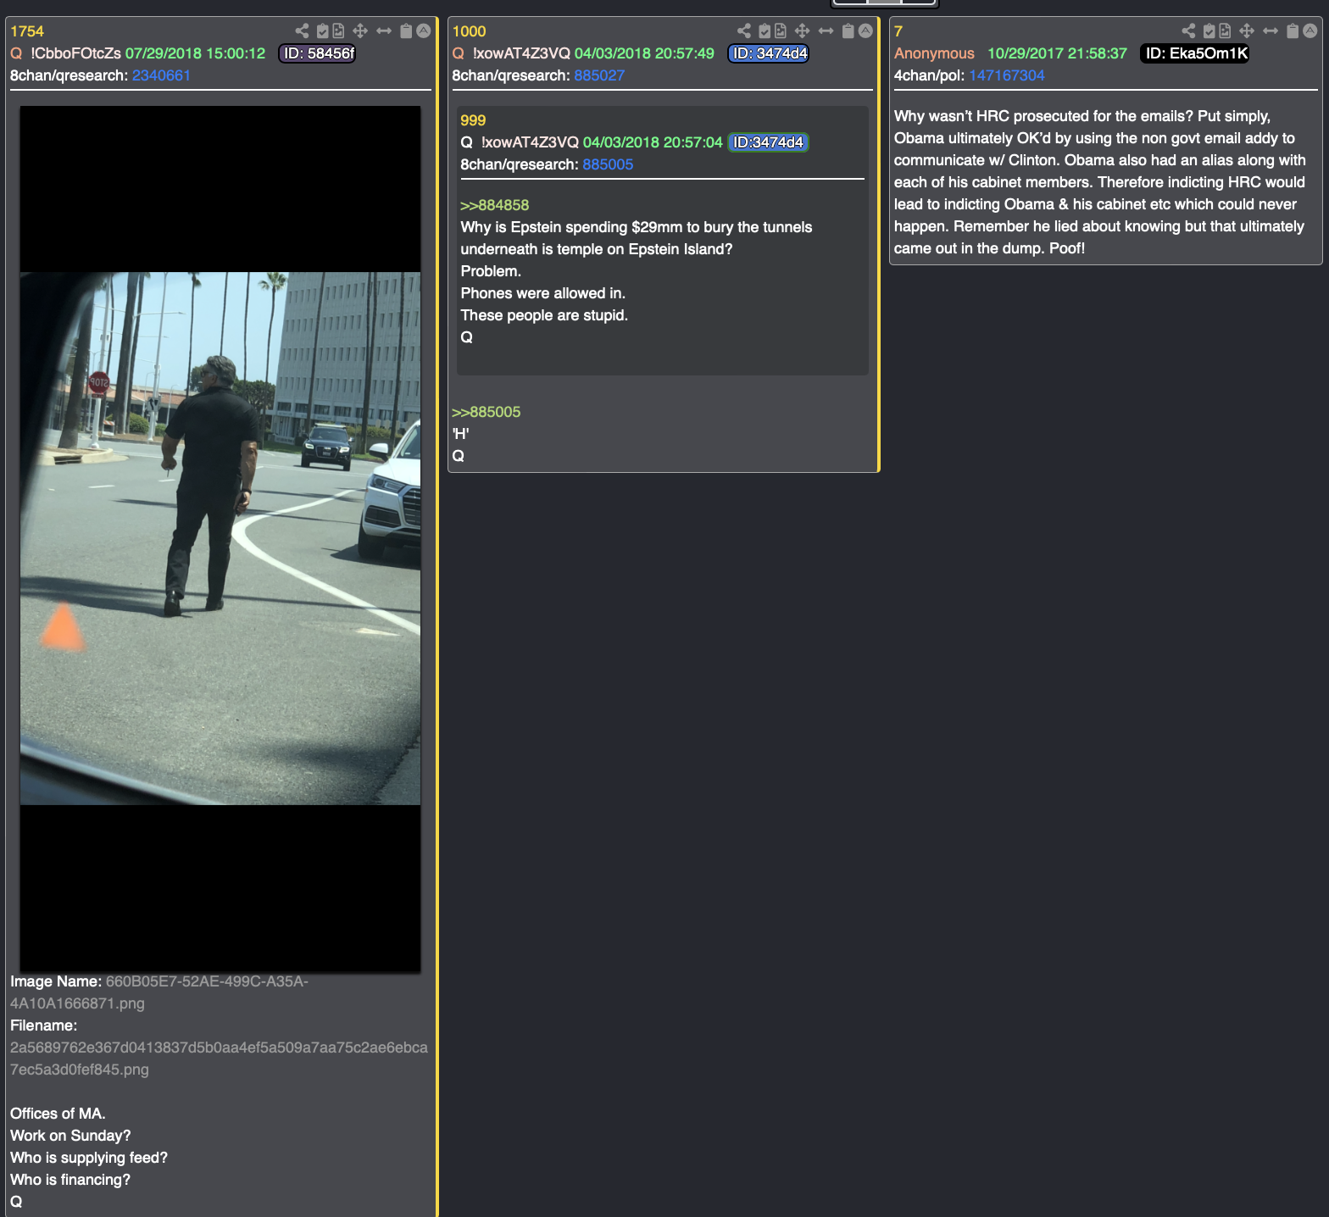Open 4chan/pol link 147167304

coord(1007,75)
